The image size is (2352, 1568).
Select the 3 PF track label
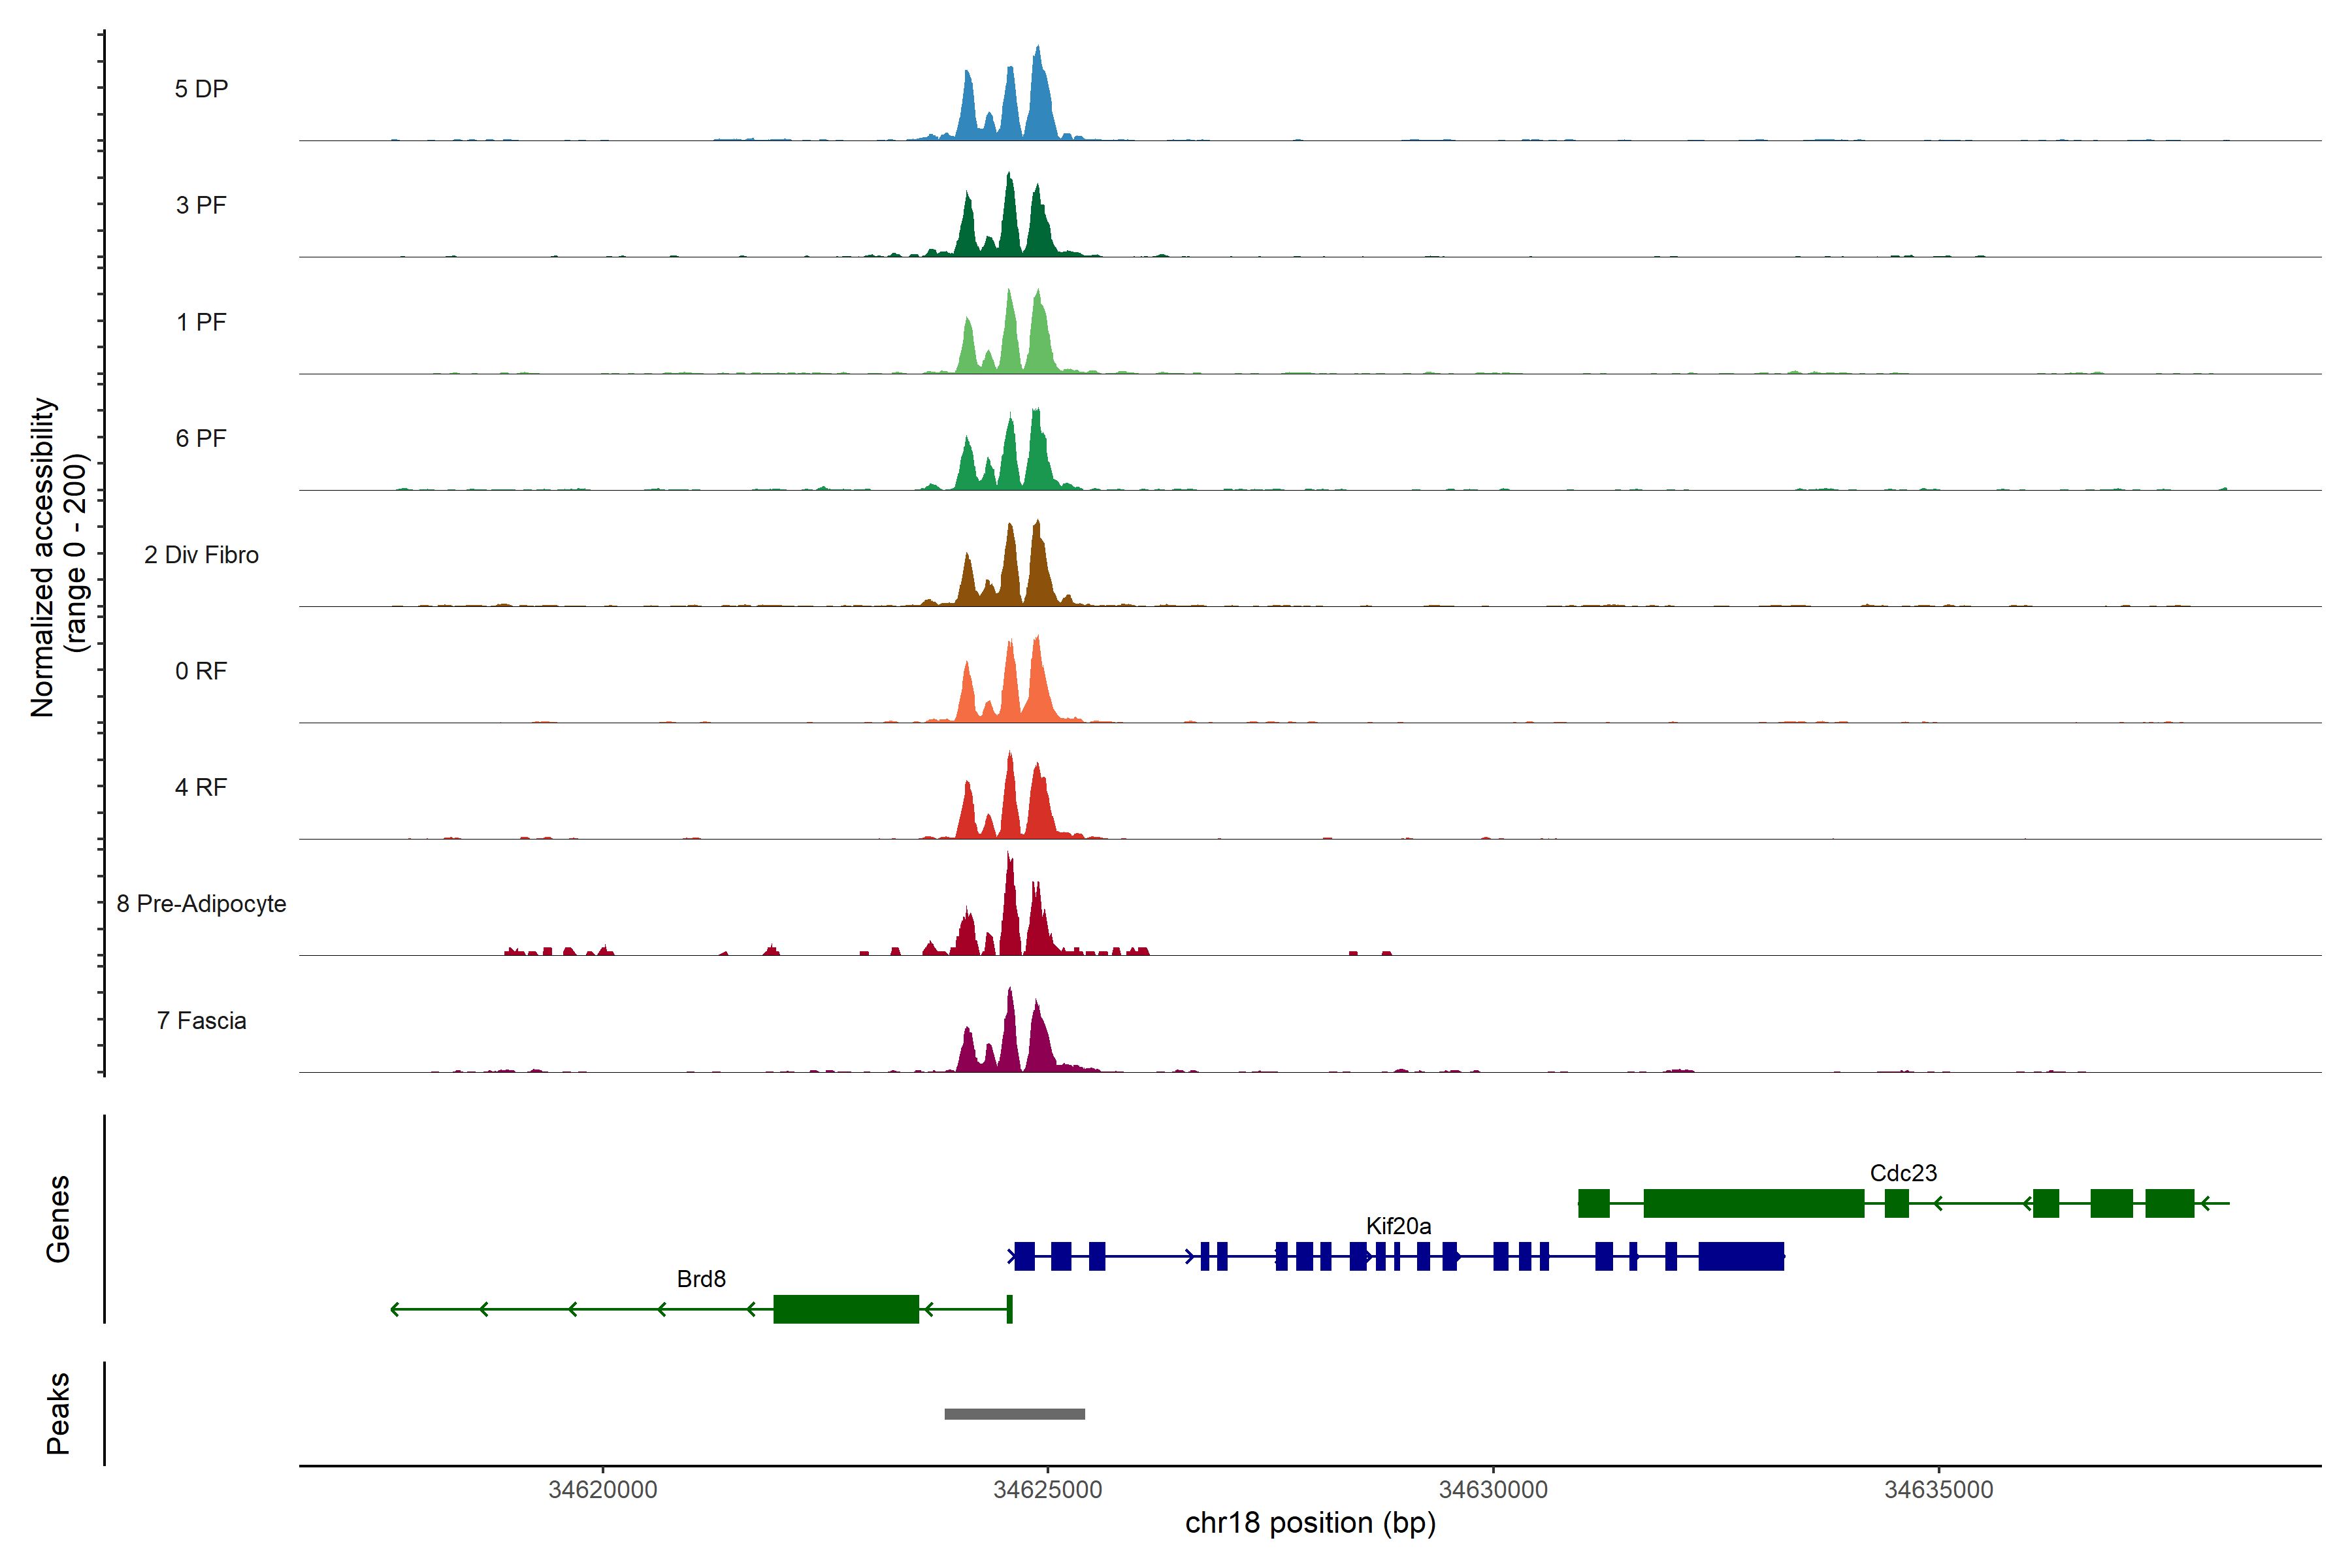point(201,205)
